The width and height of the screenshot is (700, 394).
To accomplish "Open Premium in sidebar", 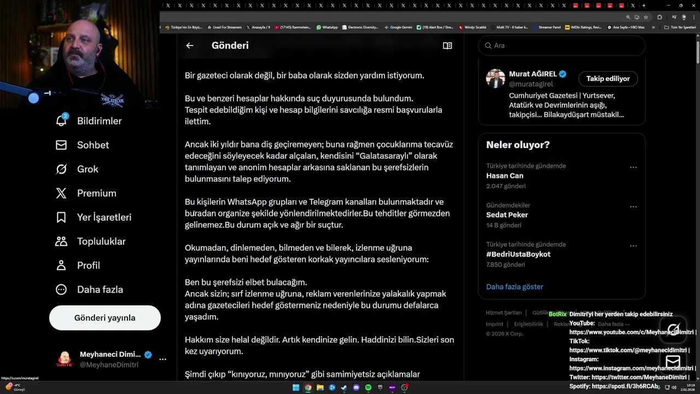I will pyautogui.click(x=86, y=193).
